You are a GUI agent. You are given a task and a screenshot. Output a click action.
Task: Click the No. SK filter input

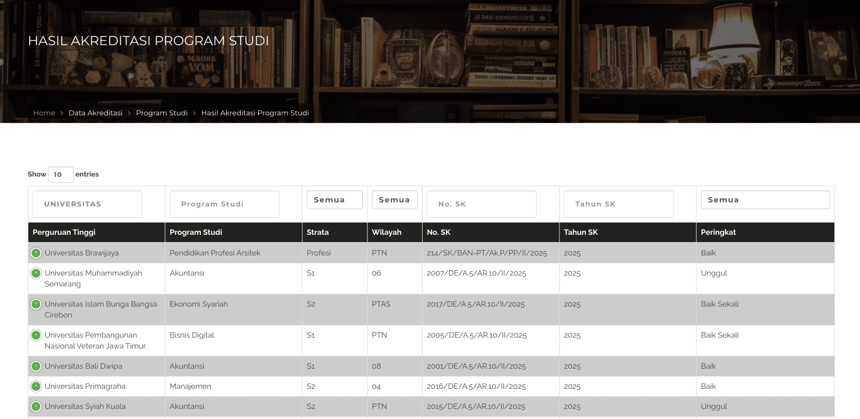pyautogui.click(x=482, y=204)
